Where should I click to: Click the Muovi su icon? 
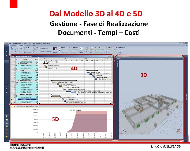[x=107, y=48]
